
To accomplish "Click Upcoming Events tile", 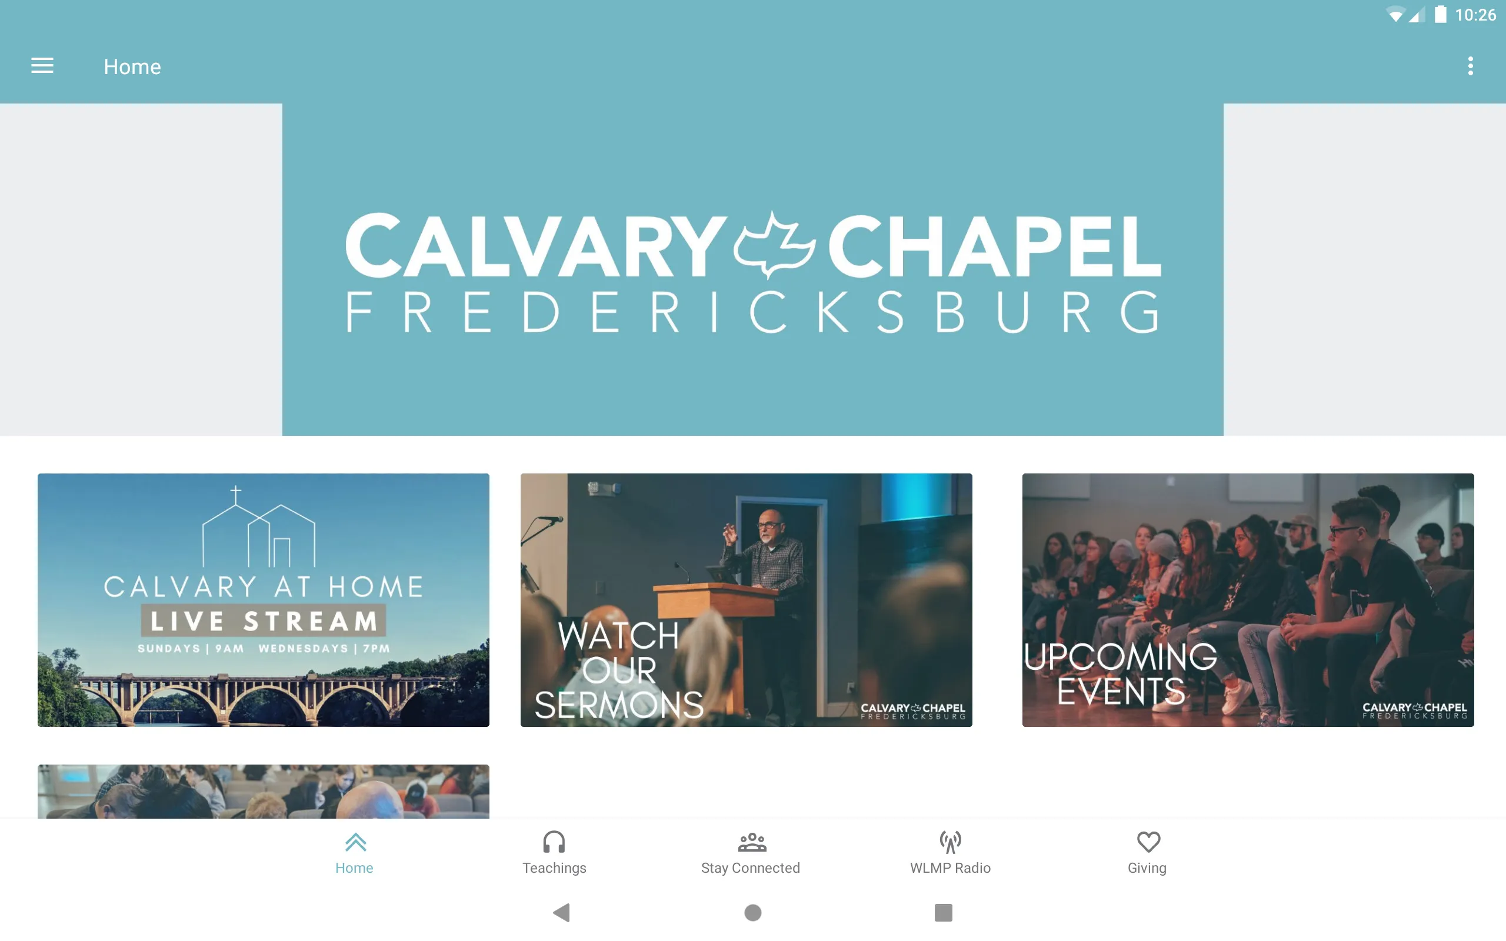I will click(1247, 599).
